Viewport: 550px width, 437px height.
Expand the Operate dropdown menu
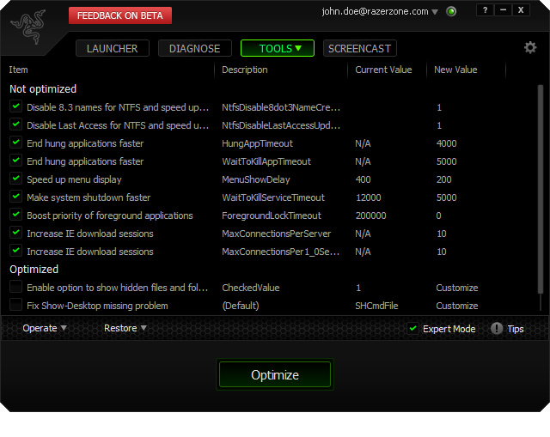(45, 328)
